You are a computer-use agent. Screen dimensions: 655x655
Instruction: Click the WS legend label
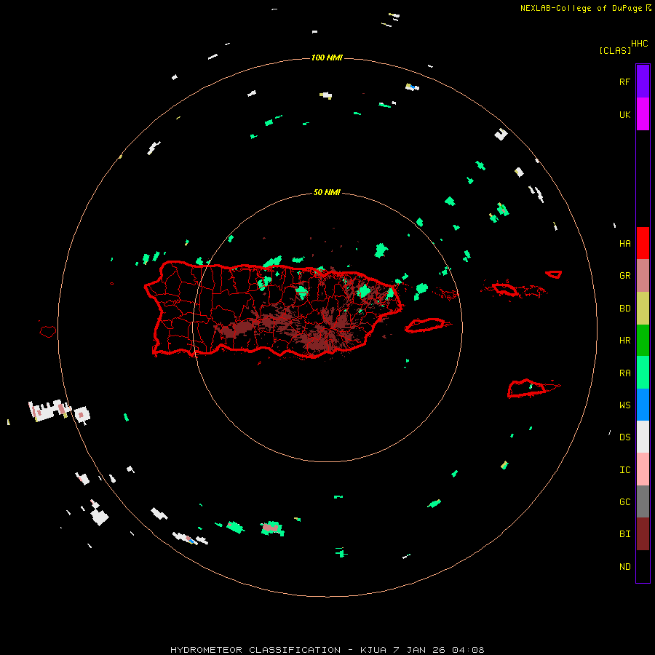pyautogui.click(x=624, y=405)
